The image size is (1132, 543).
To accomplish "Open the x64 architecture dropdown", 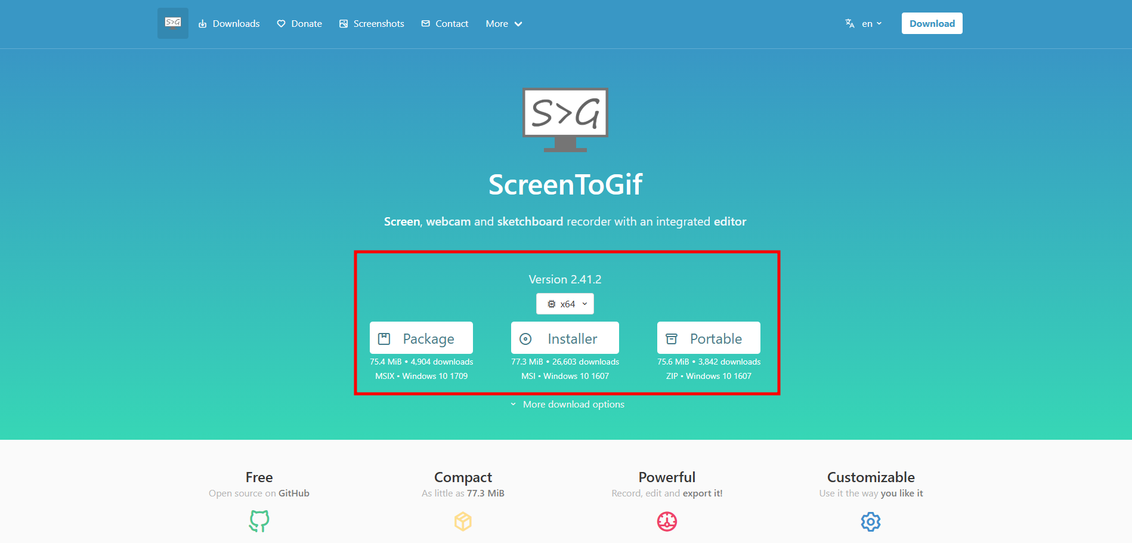I will pyautogui.click(x=565, y=304).
